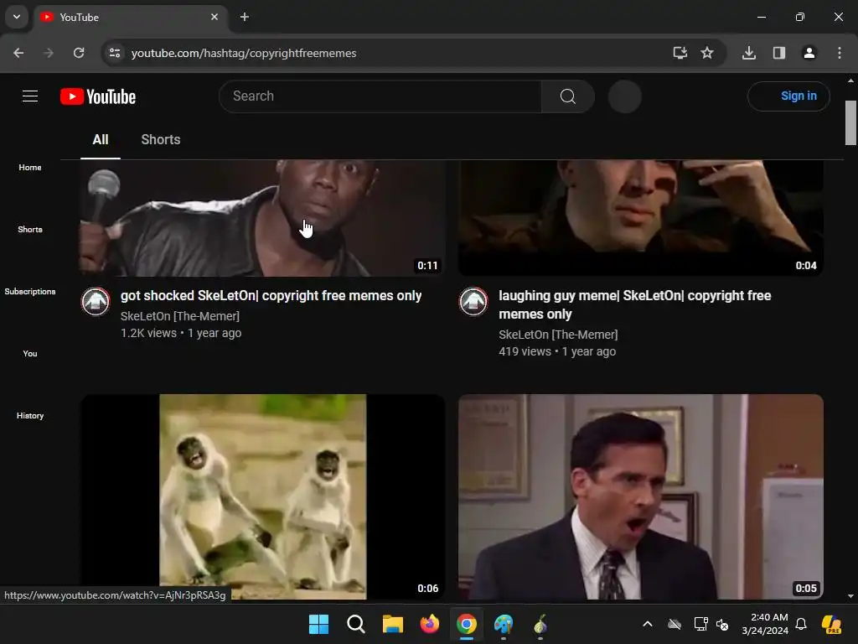Open the Tor Browser onion taskbar icon
The image size is (858, 644).
540,624
